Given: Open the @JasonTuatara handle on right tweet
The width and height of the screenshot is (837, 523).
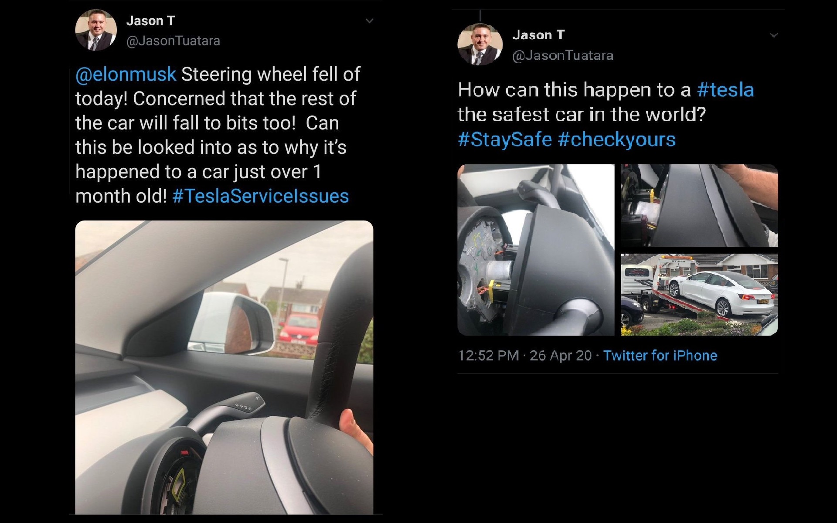Looking at the screenshot, I should pos(563,56).
